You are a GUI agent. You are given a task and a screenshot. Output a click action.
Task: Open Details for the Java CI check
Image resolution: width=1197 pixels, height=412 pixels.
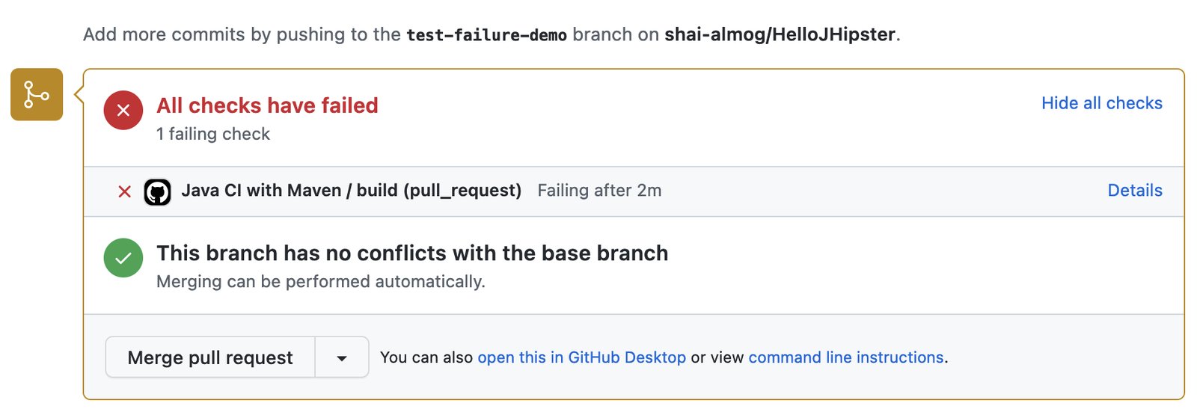click(1135, 191)
